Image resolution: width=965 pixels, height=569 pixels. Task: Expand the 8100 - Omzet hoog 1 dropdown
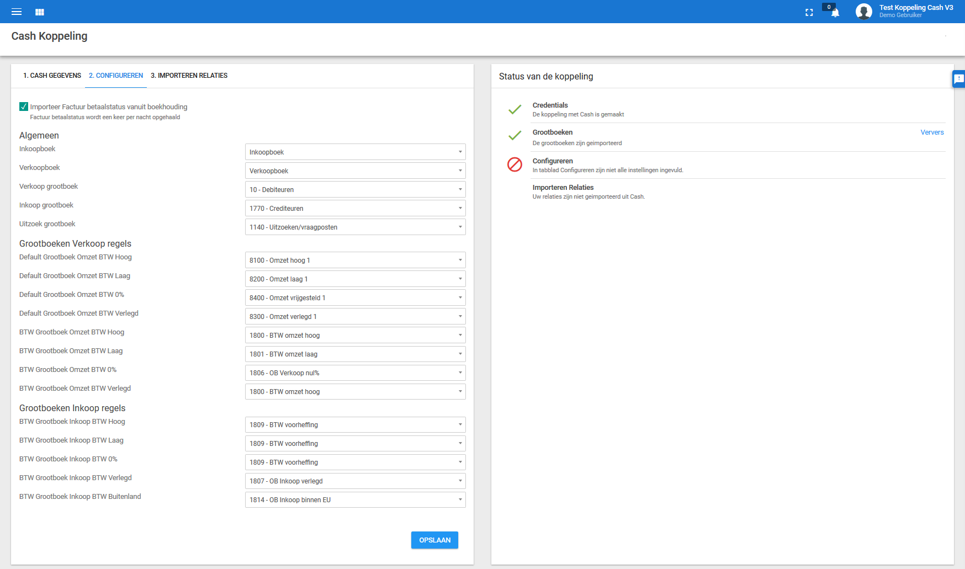(x=356, y=260)
